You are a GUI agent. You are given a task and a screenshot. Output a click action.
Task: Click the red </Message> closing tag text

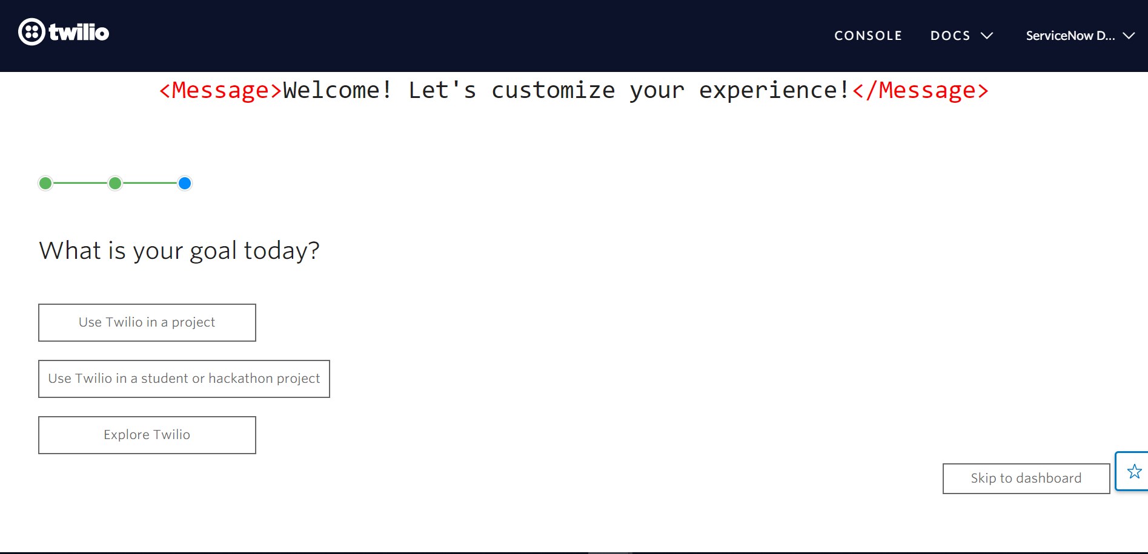coord(920,90)
